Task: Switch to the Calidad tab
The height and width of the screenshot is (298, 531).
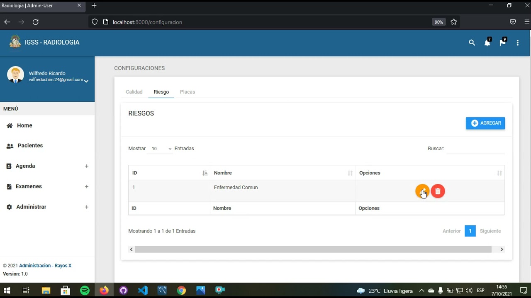Action: pos(134,92)
